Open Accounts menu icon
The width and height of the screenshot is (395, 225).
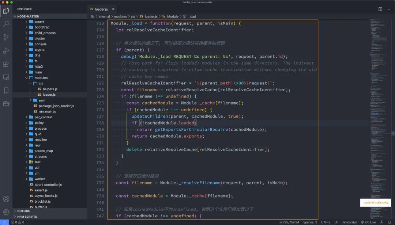(6, 199)
